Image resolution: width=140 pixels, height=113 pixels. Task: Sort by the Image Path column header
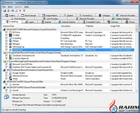pos(115,26)
